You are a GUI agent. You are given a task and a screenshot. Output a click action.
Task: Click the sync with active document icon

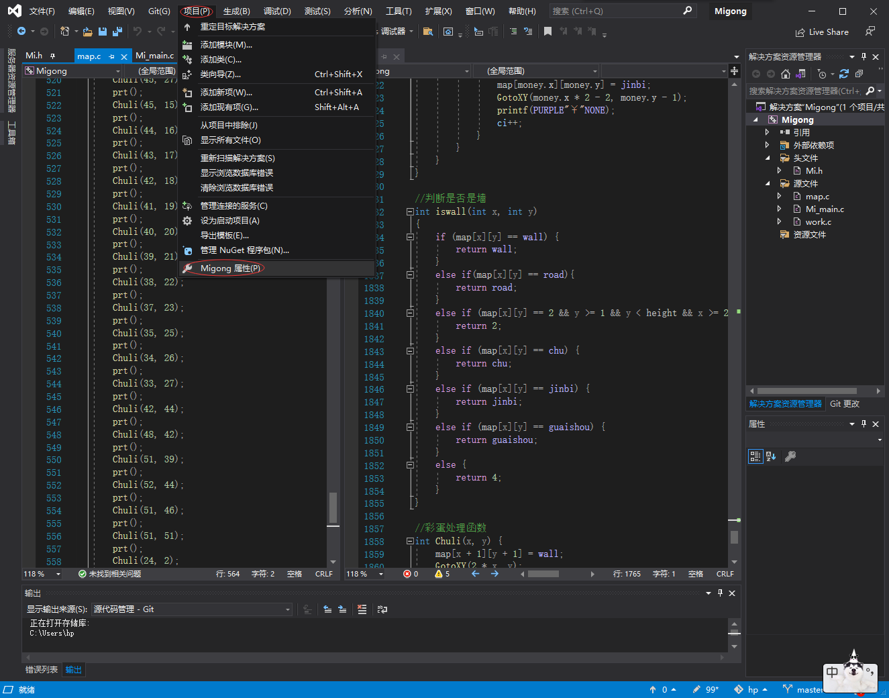coord(844,74)
